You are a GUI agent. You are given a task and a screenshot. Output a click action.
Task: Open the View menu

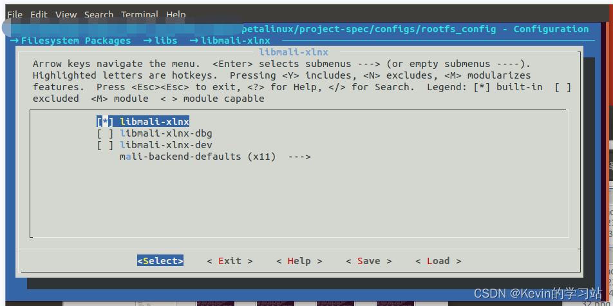tap(66, 15)
